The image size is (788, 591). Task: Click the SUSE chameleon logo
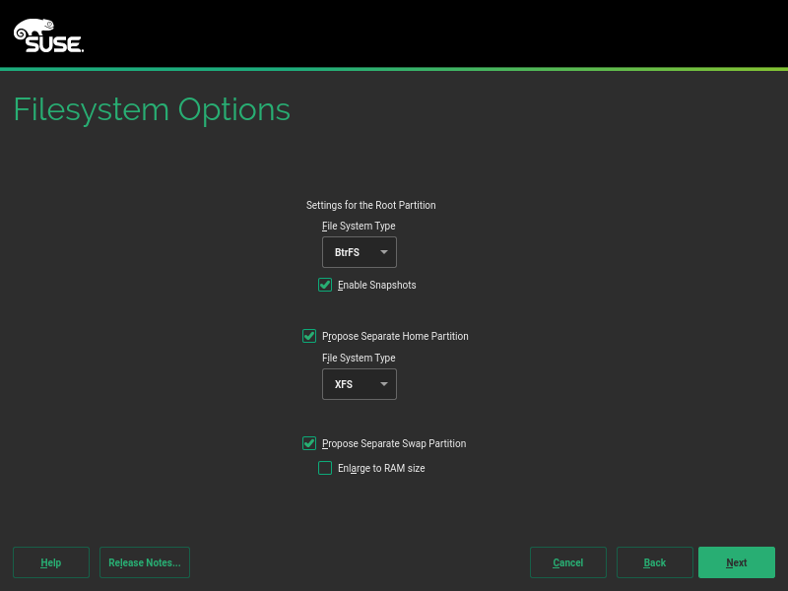pyautogui.click(x=47, y=35)
